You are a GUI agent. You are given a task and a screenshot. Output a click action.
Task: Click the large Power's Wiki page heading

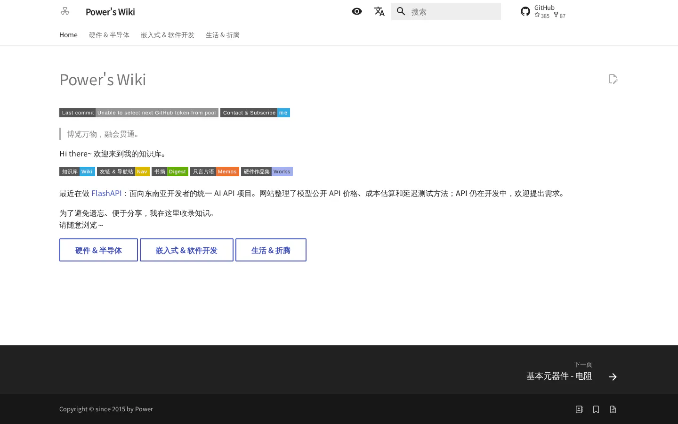click(103, 80)
